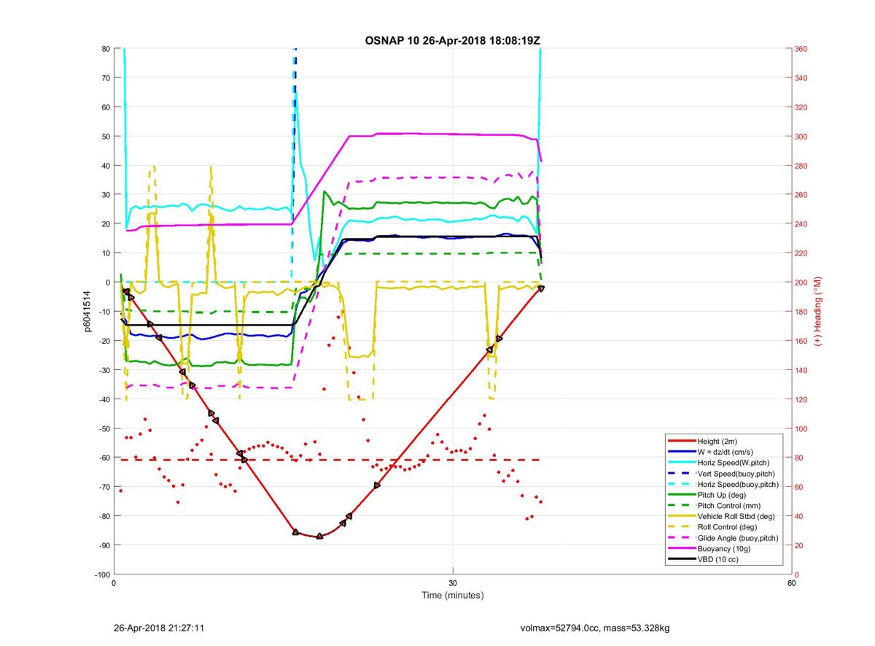Select the "VBD (10 cc)" legend entry

coord(723,559)
